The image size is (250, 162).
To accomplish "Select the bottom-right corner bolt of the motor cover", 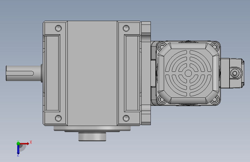I will click(215, 100).
